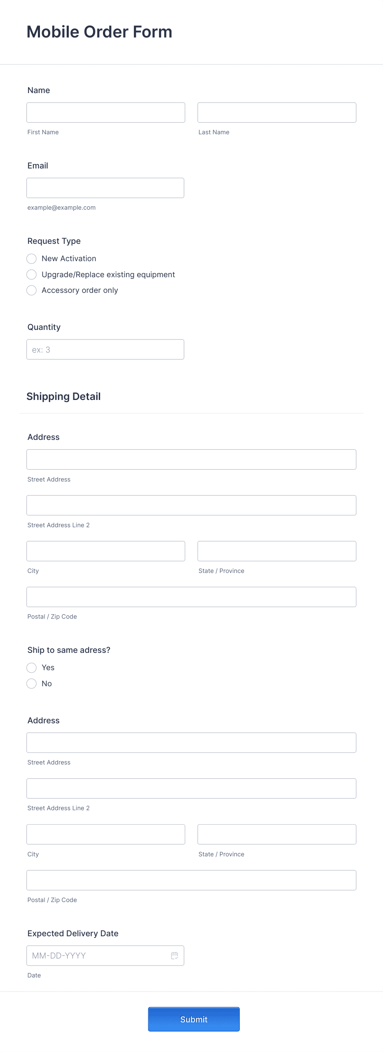The image size is (383, 1052).
Task: Click the First Name input field
Action: click(105, 112)
